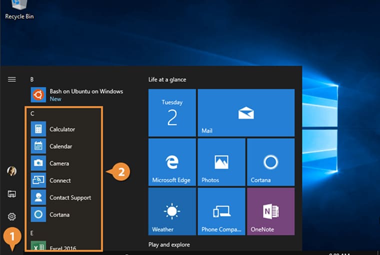
Task: Click the user account picture
Action: tap(12, 171)
